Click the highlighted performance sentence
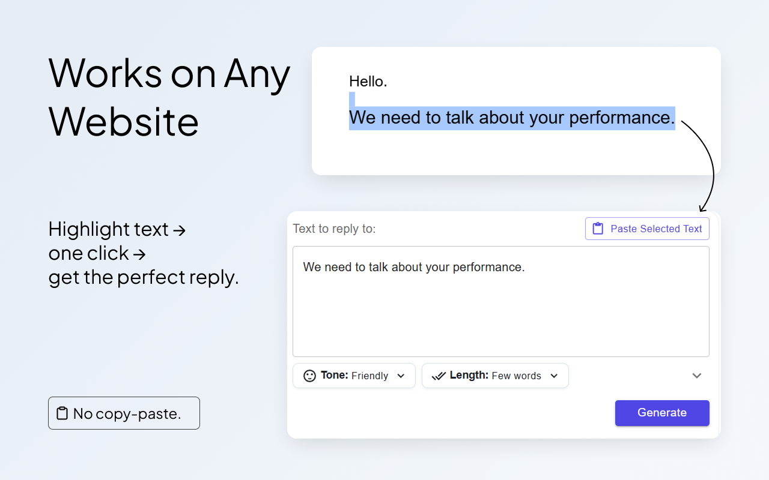The image size is (769, 480). [512, 118]
